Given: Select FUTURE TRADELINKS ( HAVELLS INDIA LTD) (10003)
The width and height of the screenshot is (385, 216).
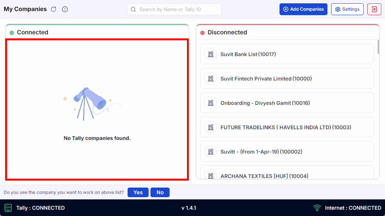Looking at the screenshot, I should pyautogui.click(x=287, y=127).
